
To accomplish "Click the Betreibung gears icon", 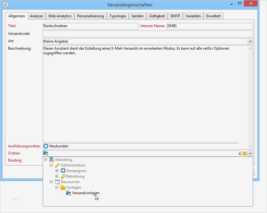I will [63, 176].
